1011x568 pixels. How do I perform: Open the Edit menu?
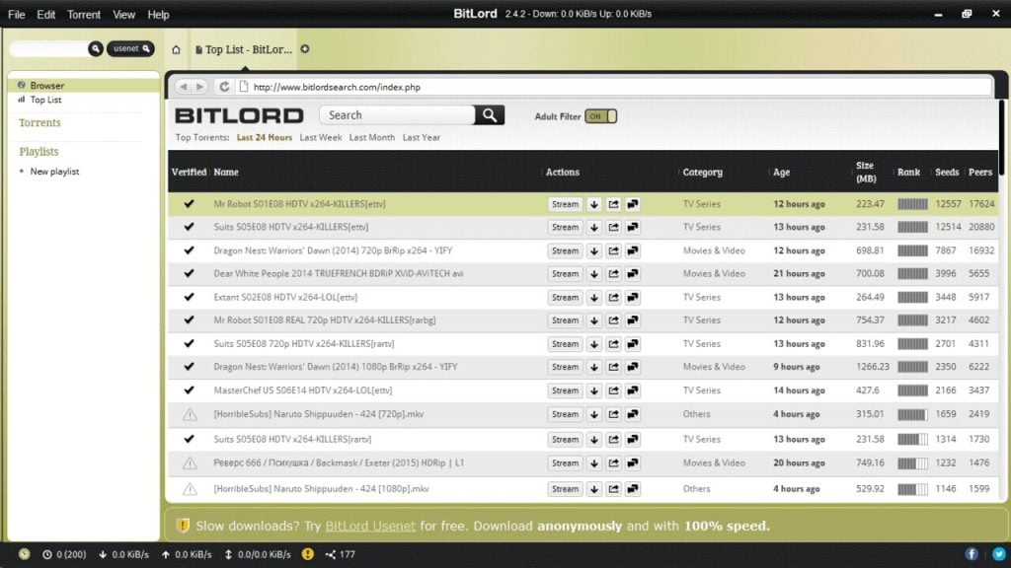click(45, 14)
